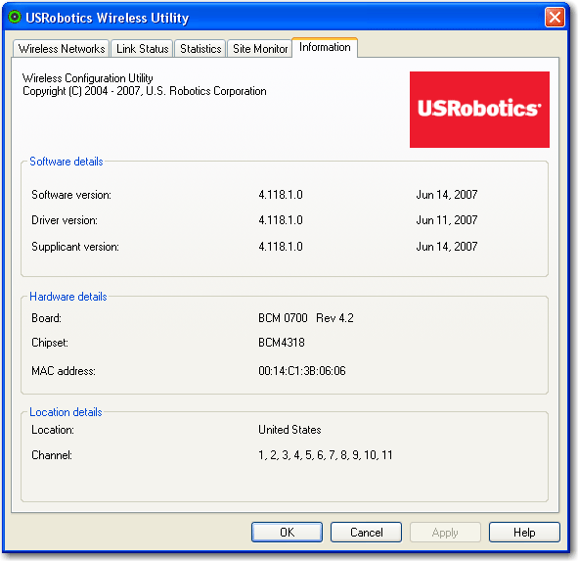
Task: Click the red USRobotics logo
Action: pos(479,110)
